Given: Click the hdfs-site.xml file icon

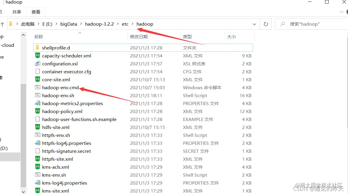Looking at the screenshot, I should point(38,127).
